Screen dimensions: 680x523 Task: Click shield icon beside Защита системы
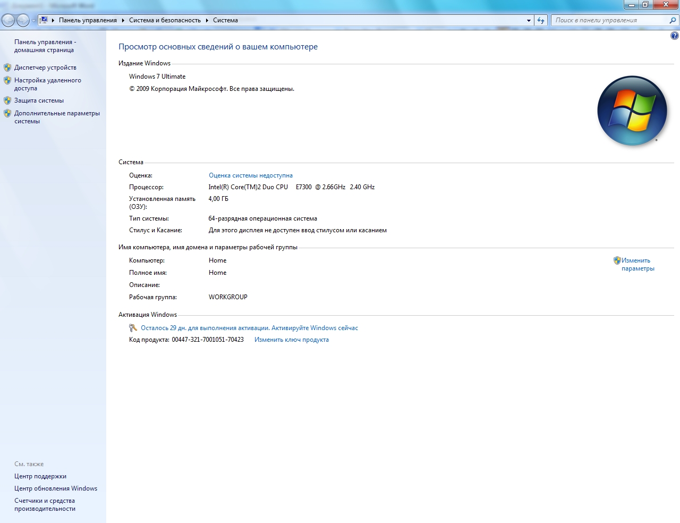(x=7, y=100)
